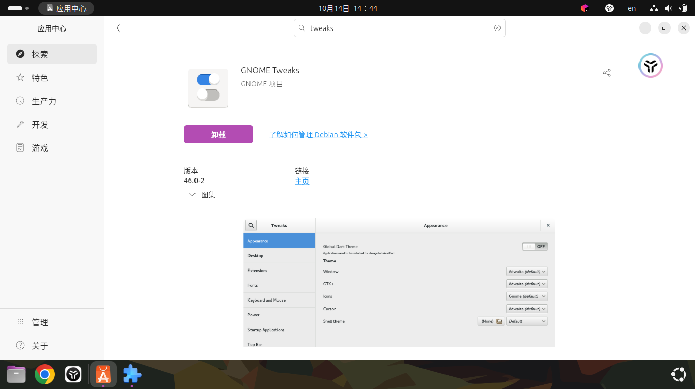Clear the tweaks search text
The width and height of the screenshot is (695, 389).
497,28
